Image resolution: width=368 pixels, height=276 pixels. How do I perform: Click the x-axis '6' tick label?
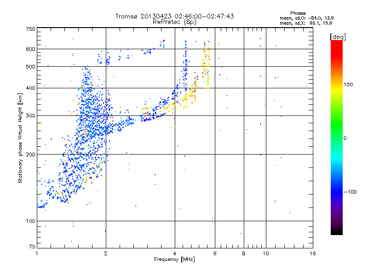pos(215,253)
